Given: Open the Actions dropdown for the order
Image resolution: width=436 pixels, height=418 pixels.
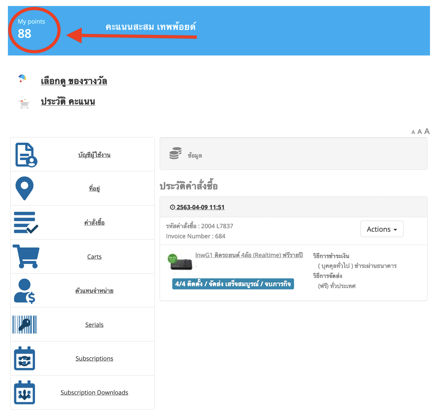Looking at the screenshot, I should coord(382,229).
